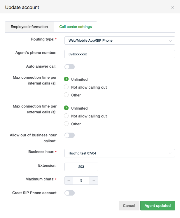Click the plus button for Maximum chats
The width and height of the screenshot is (180, 218).
pyautogui.click(x=94, y=181)
